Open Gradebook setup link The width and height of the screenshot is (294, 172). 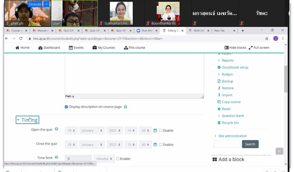[235, 67]
